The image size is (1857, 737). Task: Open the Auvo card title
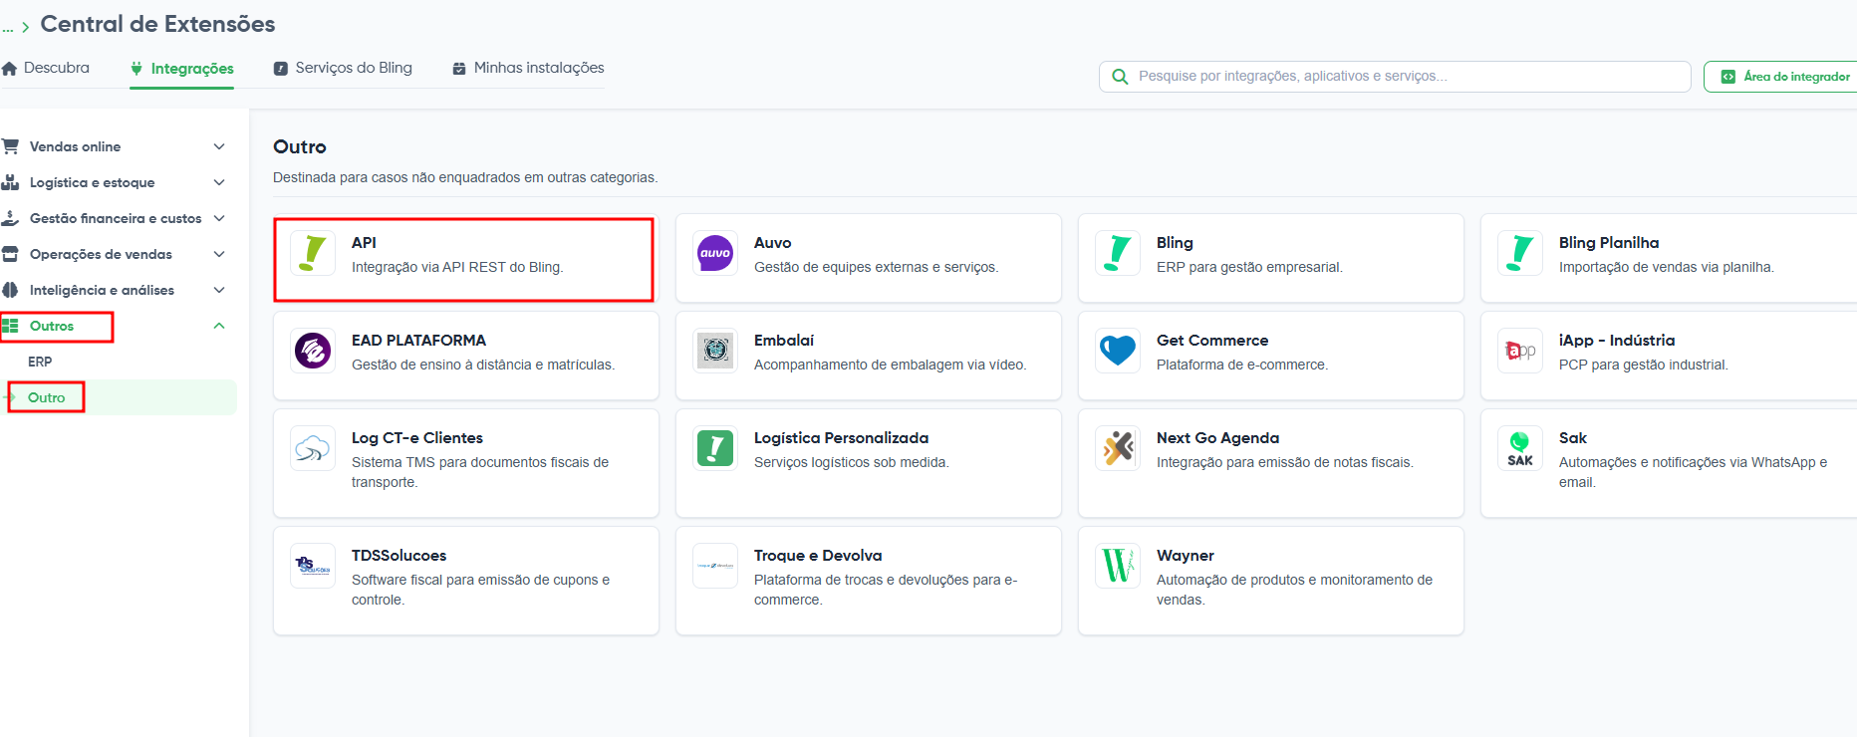[x=772, y=243]
